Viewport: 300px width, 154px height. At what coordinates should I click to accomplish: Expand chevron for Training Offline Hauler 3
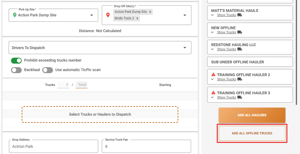212,97
